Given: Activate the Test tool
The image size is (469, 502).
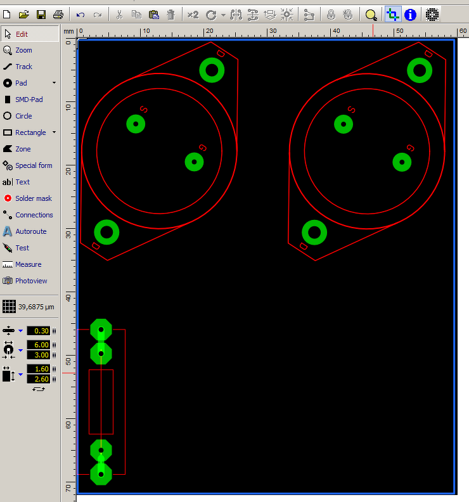Looking at the screenshot, I should tap(30, 248).
